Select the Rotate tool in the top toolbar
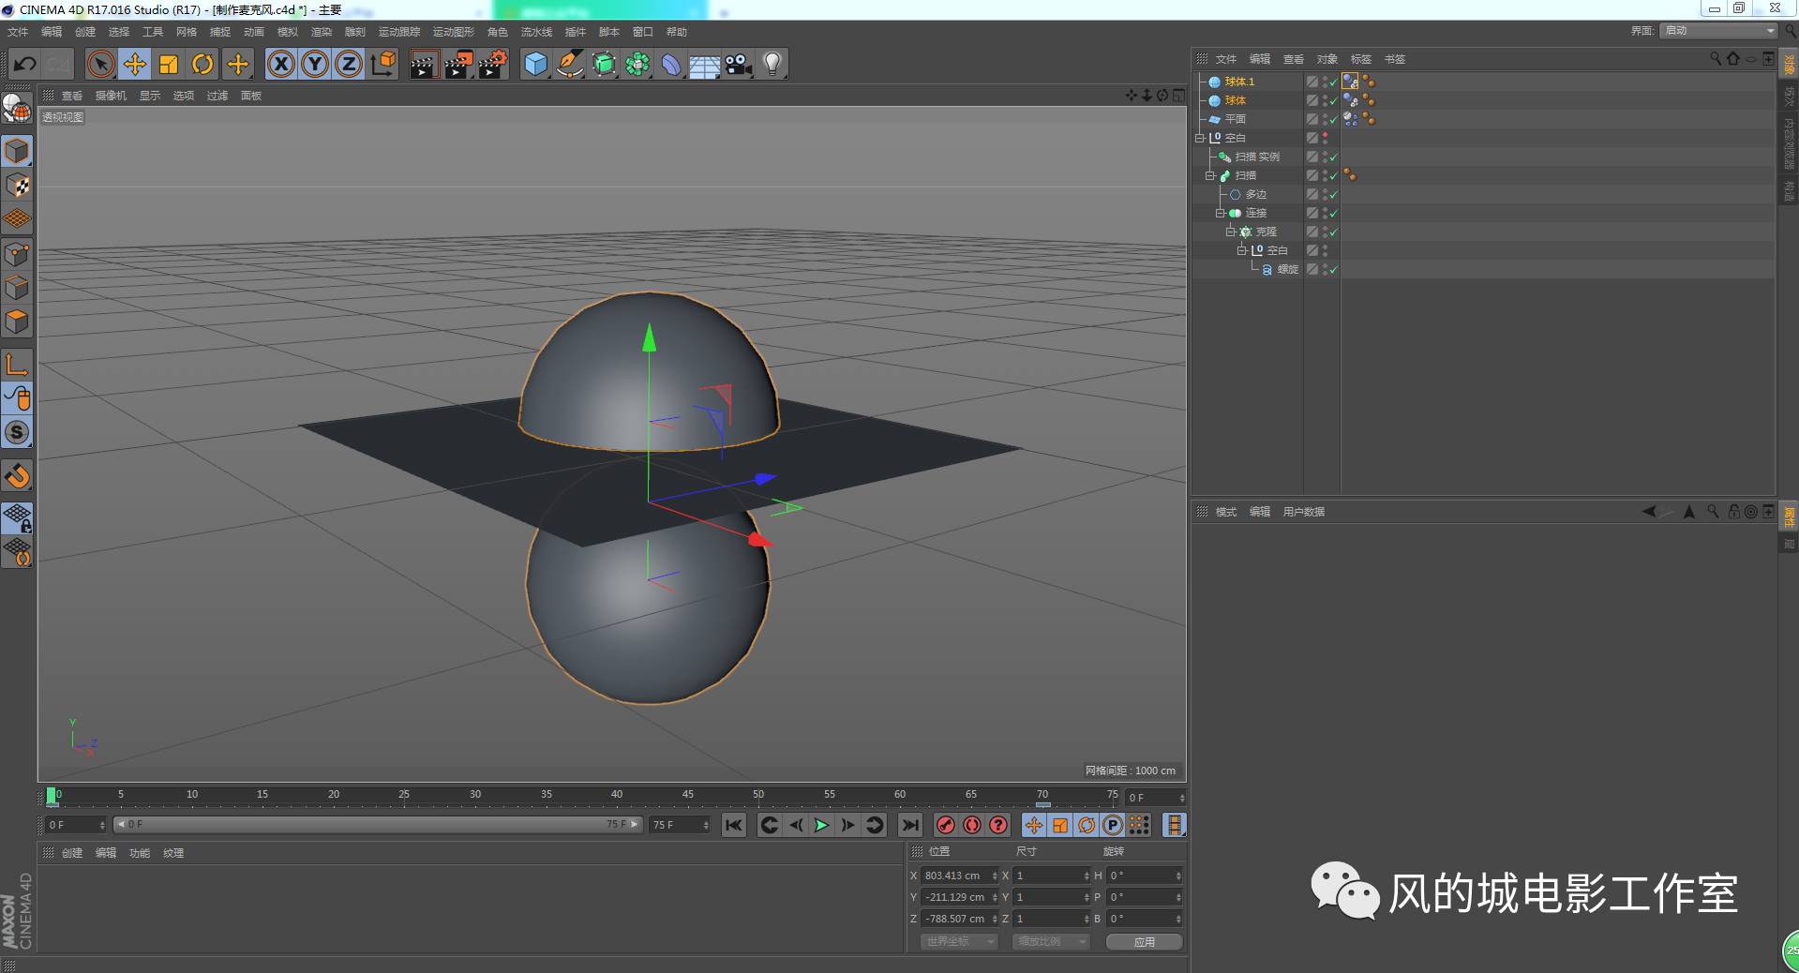The height and width of the screenshot is (973, 1799). (x=203, y=64)
